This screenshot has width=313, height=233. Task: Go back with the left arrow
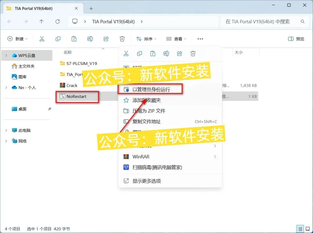(x=9, y=21)
